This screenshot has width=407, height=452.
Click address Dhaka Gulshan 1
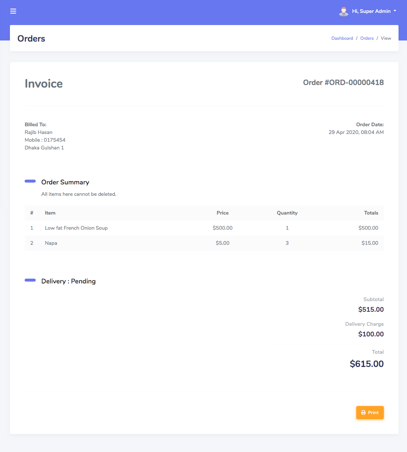(x=44, y=148)
